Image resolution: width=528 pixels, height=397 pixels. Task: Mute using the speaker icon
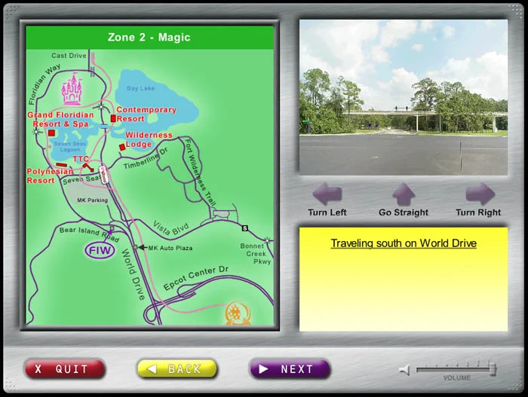pyautogui.click(x=404, y=370)
